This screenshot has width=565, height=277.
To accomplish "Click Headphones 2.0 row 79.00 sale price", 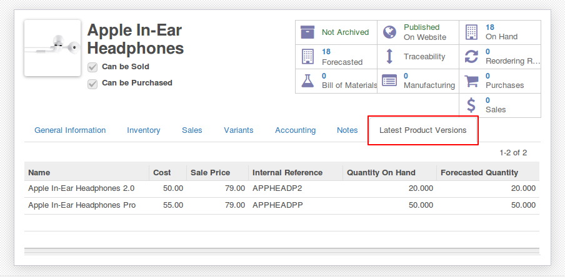I will [235, 188].
